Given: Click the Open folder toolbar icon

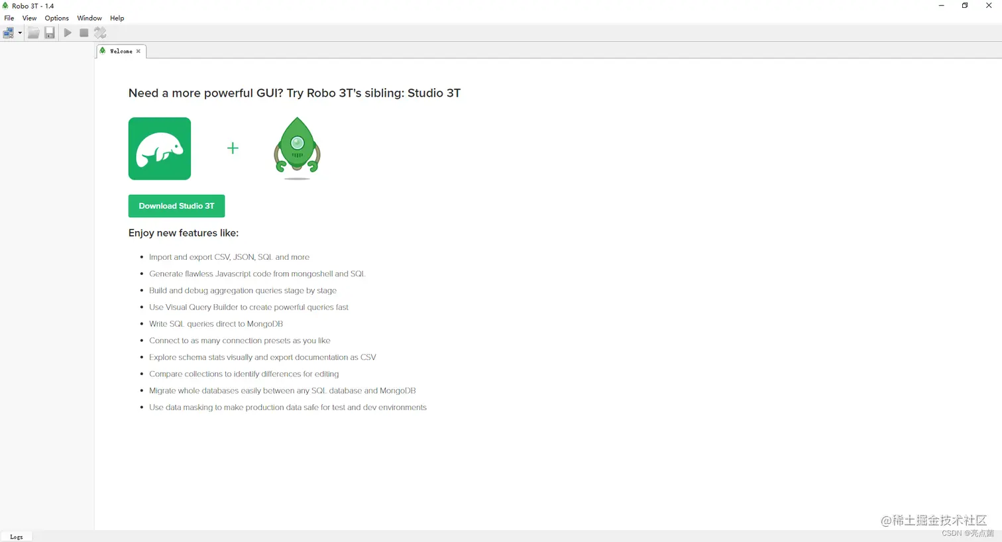Looking at the screenshot, I should pos(33,32).
